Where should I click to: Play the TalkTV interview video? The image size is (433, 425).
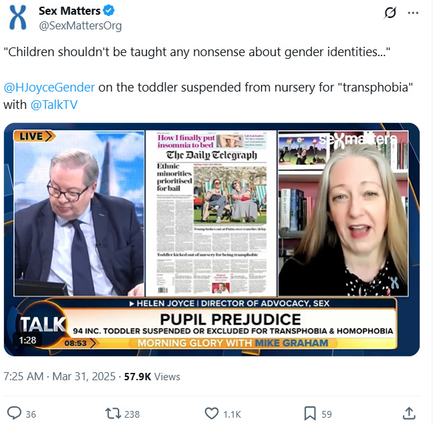211,239
